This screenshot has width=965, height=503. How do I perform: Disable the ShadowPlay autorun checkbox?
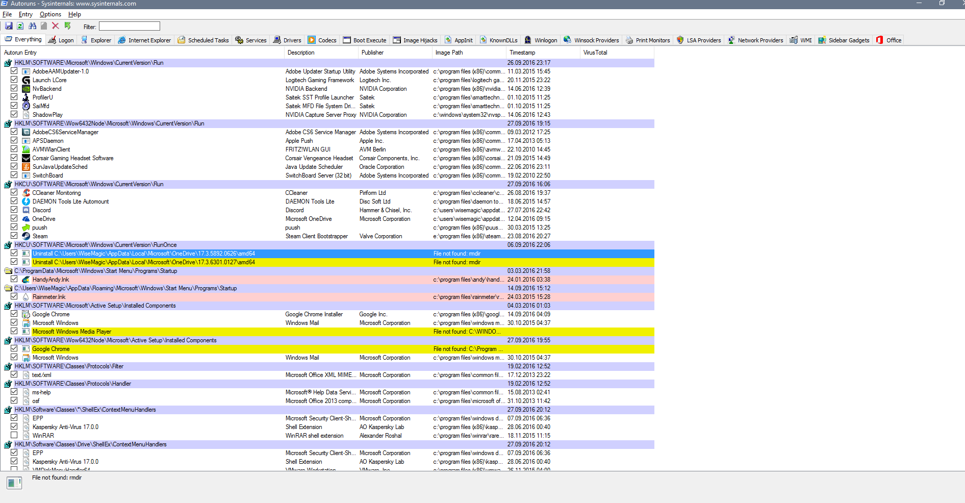[14, 115]
